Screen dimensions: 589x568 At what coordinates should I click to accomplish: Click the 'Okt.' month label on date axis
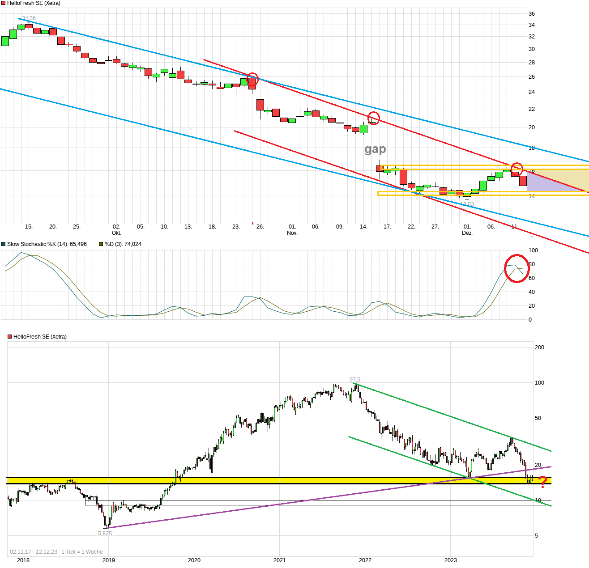[116, 233]
